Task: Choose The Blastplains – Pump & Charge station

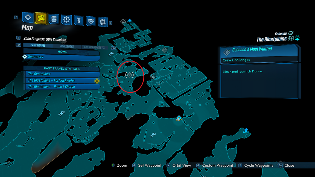Action: tap(62, 87)
